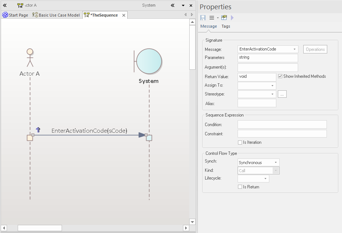Open the hamburger menu in Properties toolbar
342x233 pixels.
(212, 18)
